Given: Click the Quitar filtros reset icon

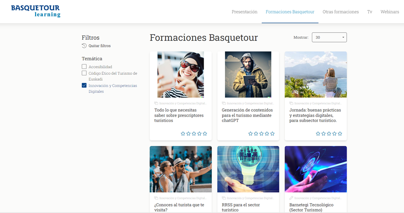Looking at the screenshot, I should [x=84, y=46].
